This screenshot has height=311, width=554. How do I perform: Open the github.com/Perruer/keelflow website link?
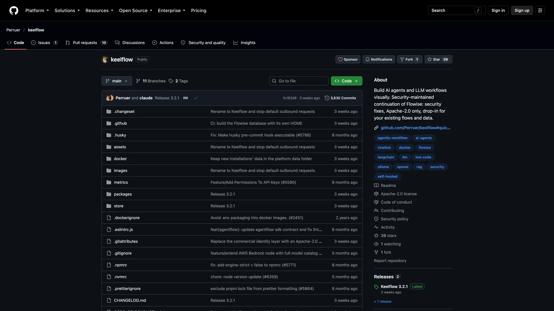(x=415, y=128)
